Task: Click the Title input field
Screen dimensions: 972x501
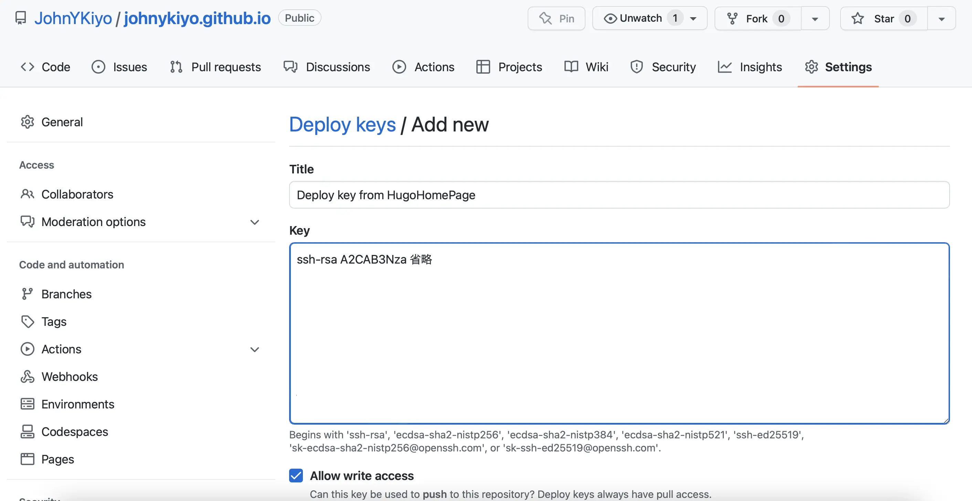Action: pos(619,195)
